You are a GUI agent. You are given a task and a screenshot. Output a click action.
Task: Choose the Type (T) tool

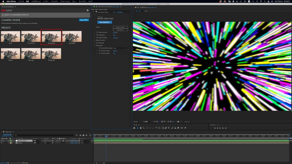[169, 128]
